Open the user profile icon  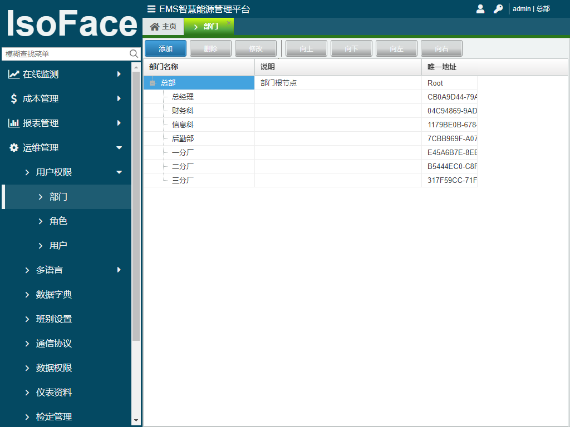coord(480,9)
